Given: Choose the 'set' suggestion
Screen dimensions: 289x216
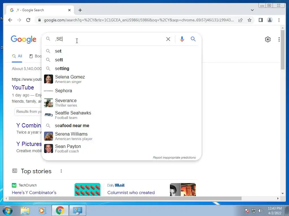Looking at the screenshot, I should (x=121, y=51).
